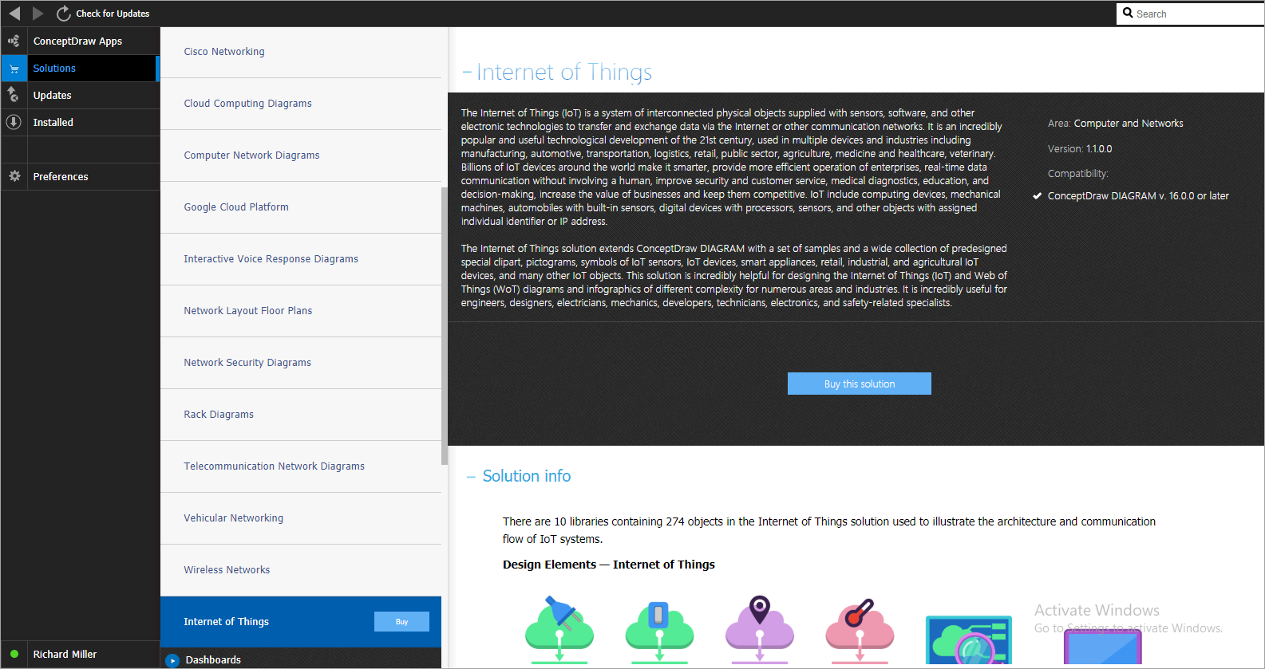This screenshot has width=1265, height=669.
Task: Click the solutions list vertical scrollbar
Action: click(445, 325)
